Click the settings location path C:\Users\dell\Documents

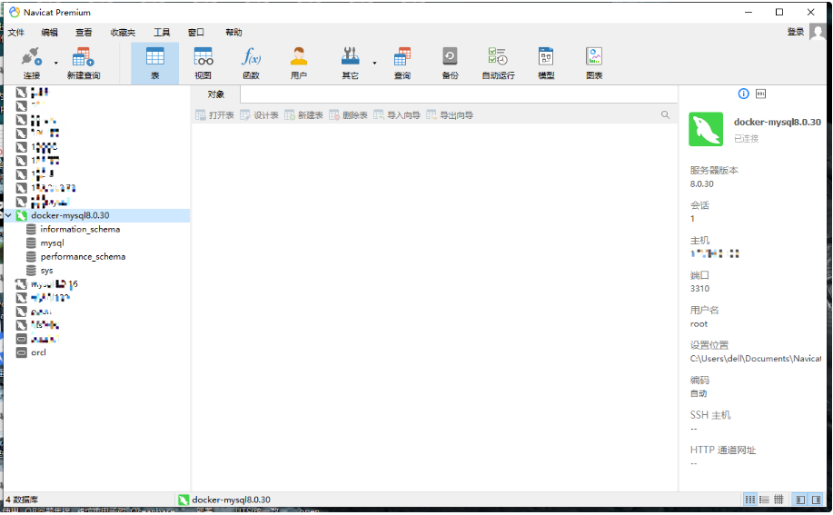coord(756,359)
